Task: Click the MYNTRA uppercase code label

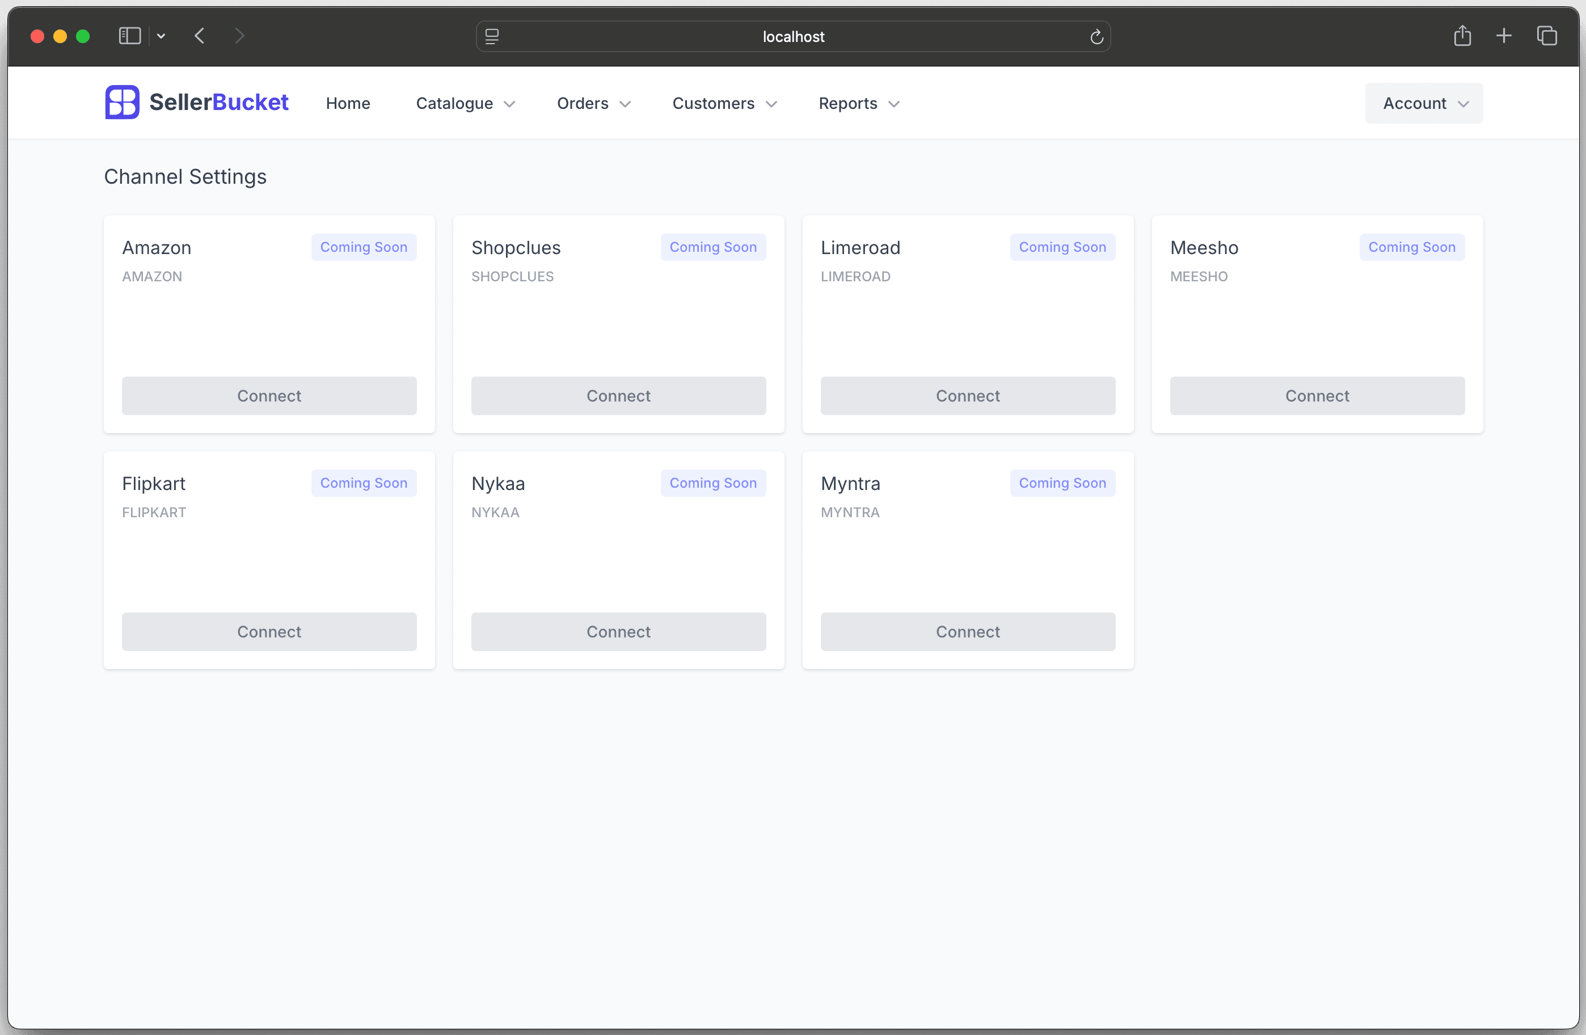Action: point(850,513)
